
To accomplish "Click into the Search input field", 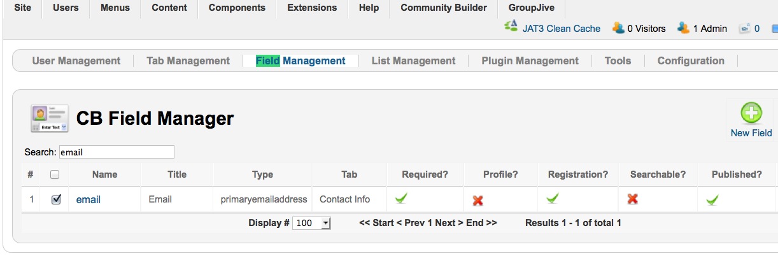I will click(x=117, y=152).
